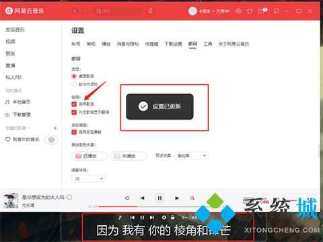Image resolution: width=323 pixels, height=242 pixels.
Task: Click the plus icon to create playlist
Action: coord(55,128)
